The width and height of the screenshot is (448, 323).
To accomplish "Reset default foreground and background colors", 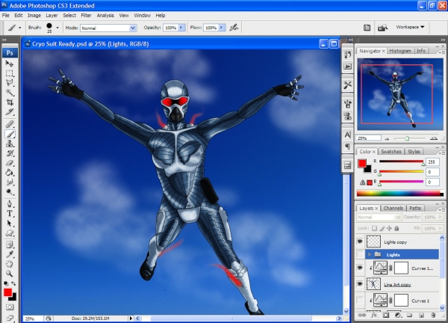I will coord(6,283).
